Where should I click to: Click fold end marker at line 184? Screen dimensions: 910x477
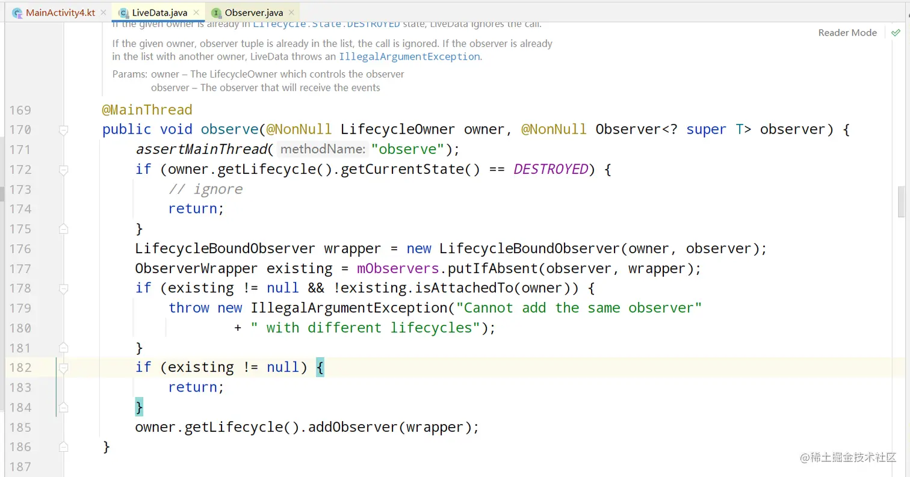pos(63,407)
